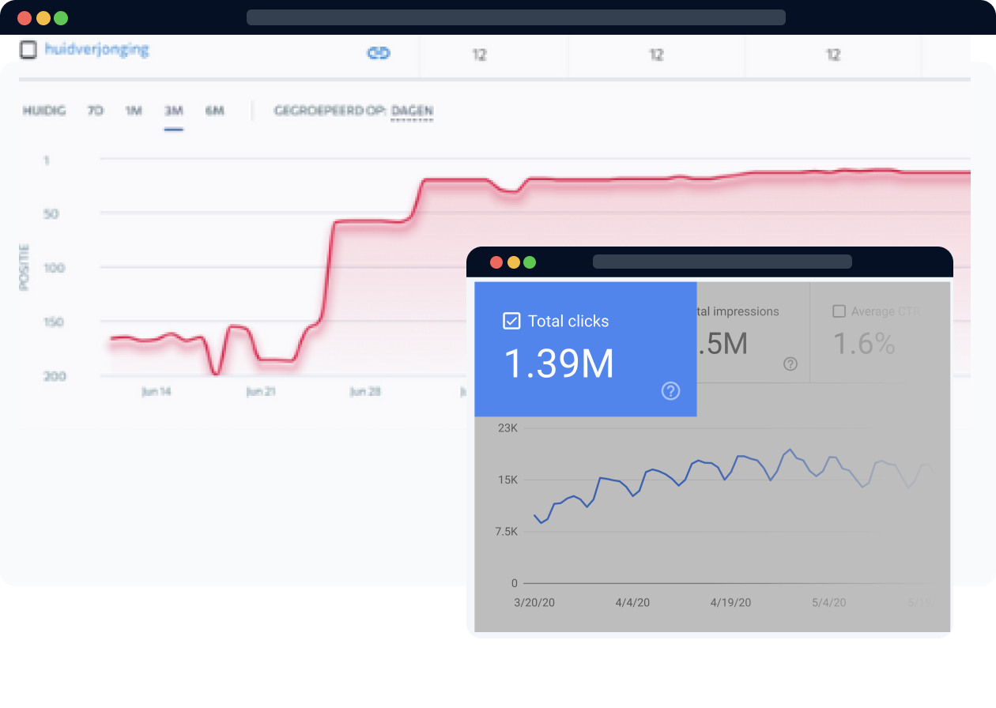Image resolution: width=996 pixels, height=708 pixels.
Task: Select the 7D time range tab
Action: coord(95,111)
